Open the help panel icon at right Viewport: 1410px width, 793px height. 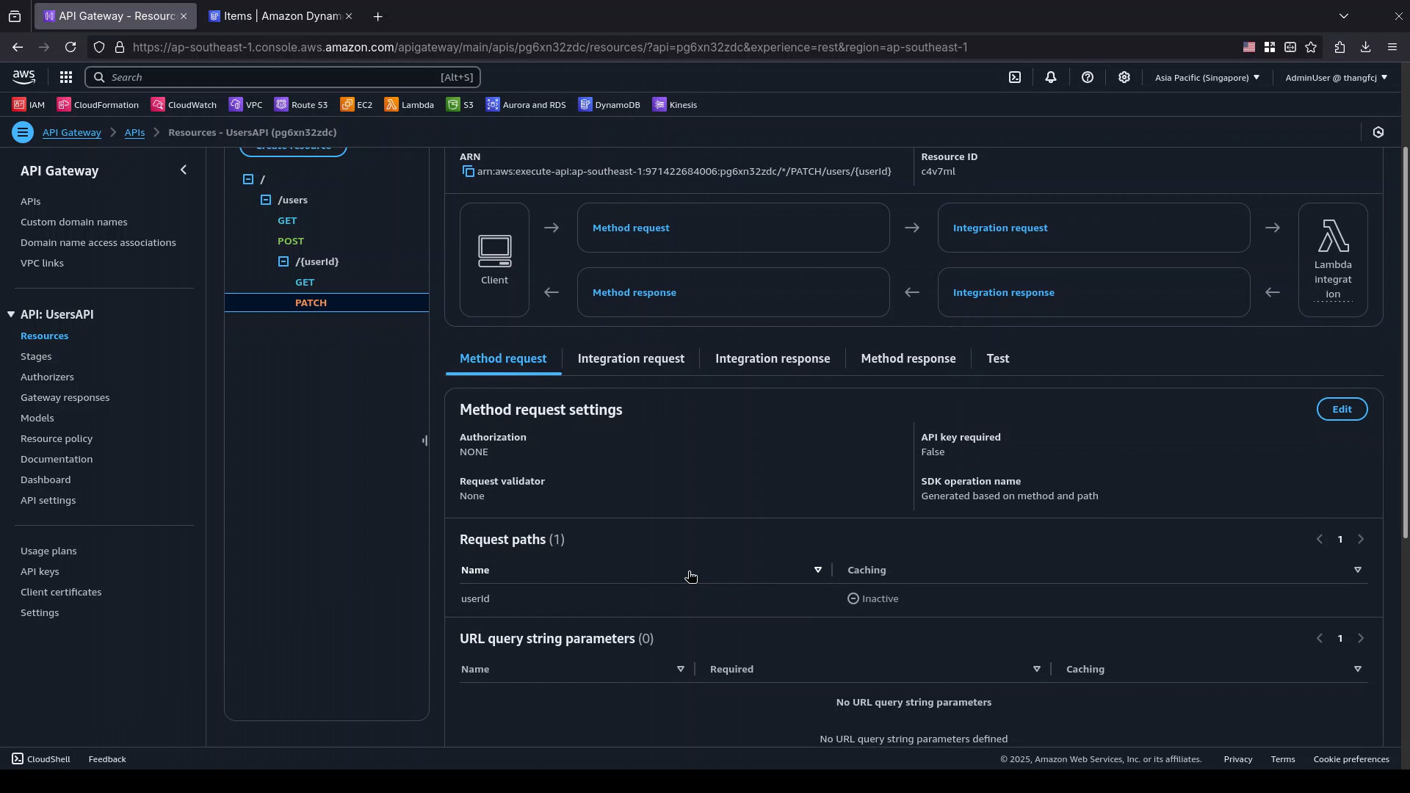click(x=1378, y=132)
